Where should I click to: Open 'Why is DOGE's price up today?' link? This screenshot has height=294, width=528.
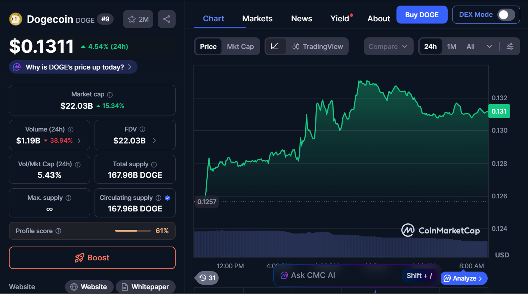click(x=73, y=67)
